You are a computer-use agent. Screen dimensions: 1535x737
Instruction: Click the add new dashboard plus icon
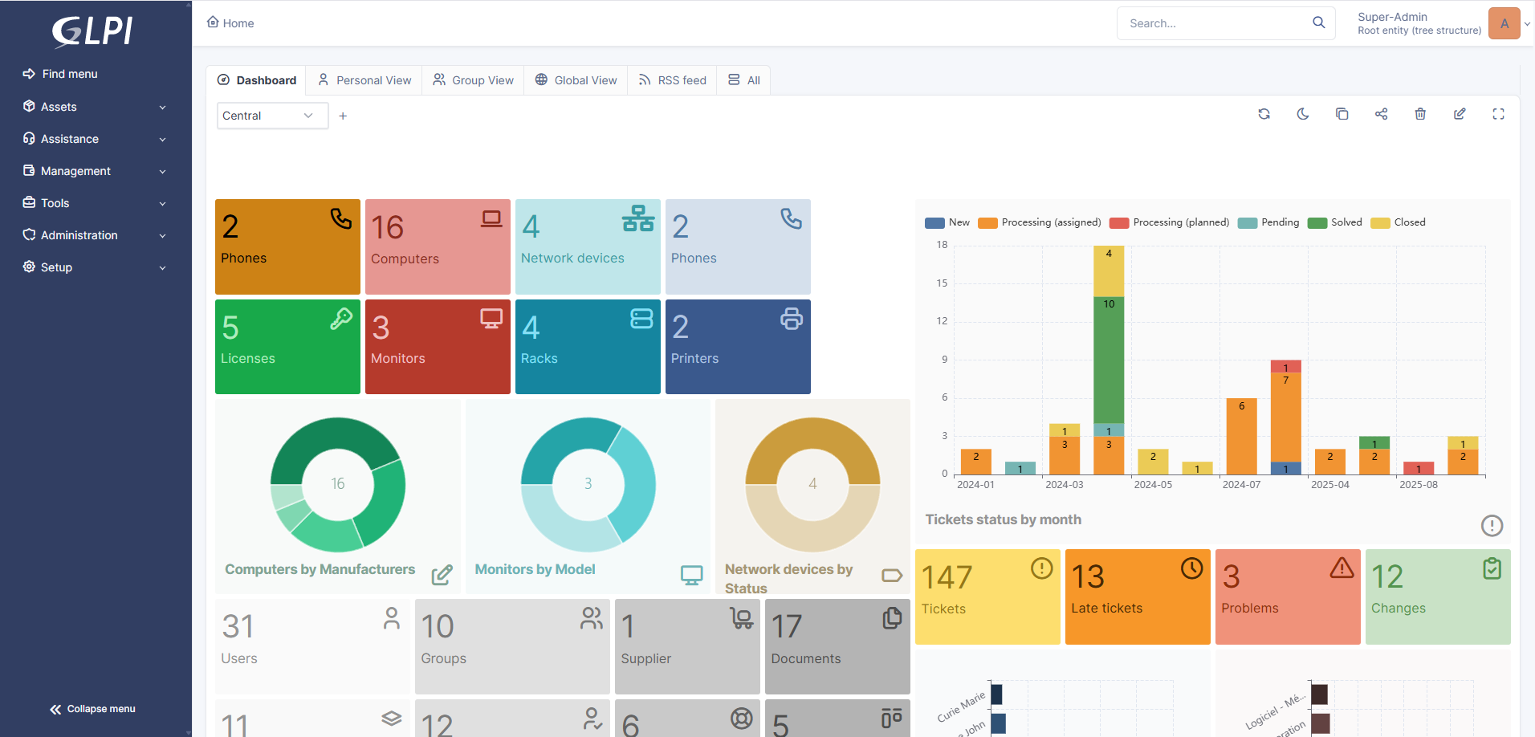[x=343, y=116]
